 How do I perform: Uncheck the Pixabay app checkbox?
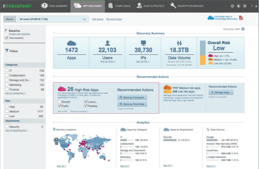tap(86, 106)
